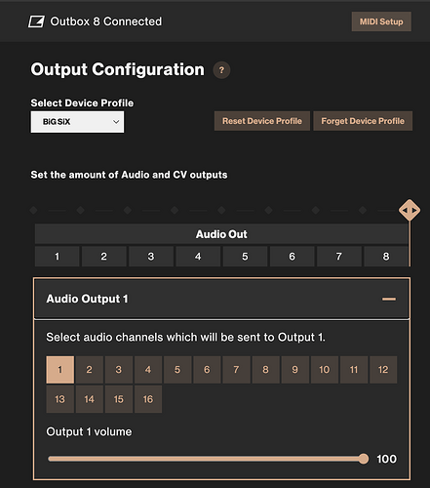Viewport: 430px width, 488px height.
Task: Select Audio Out tab number 3
Action: pyautogui.click(x=151, y=257)
